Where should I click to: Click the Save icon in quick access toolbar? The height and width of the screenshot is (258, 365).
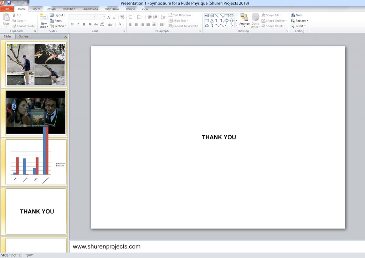[9, 3]
